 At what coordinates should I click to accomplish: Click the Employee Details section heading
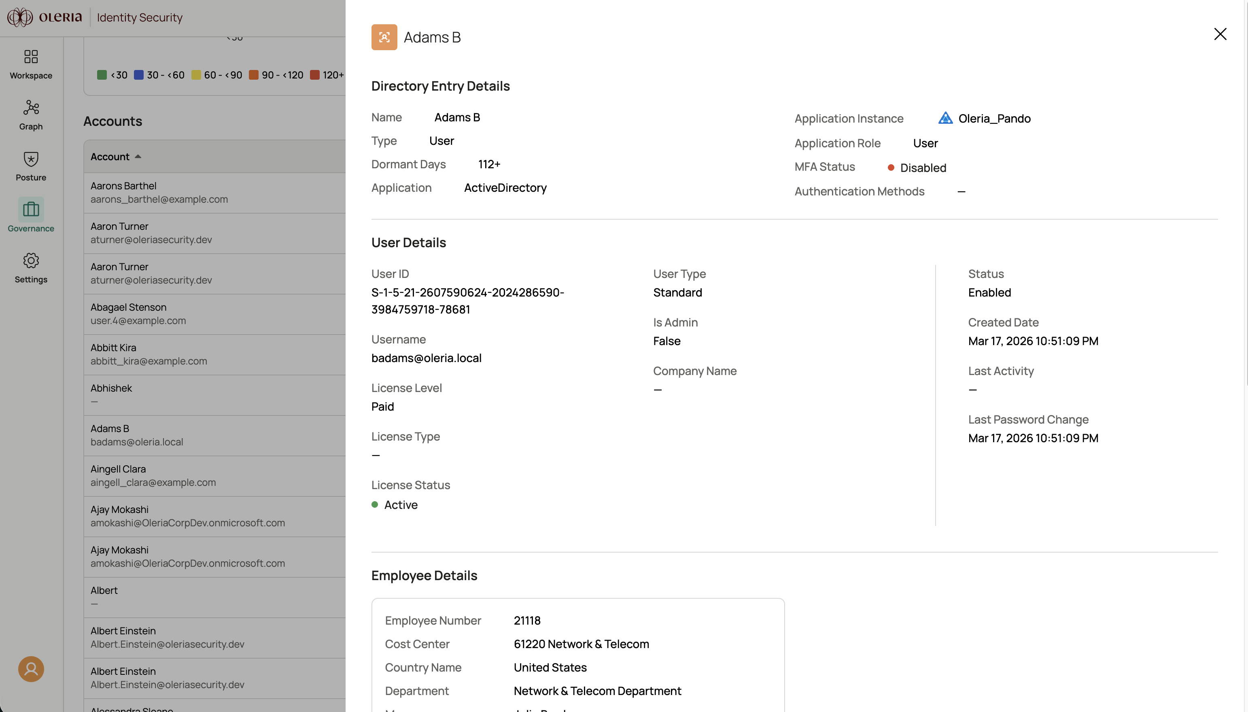pos(424,576)
